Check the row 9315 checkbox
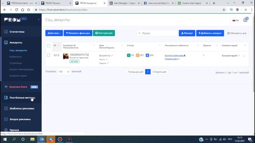The height and width of the screenshot is (143, 255). (x=49, y=55)
